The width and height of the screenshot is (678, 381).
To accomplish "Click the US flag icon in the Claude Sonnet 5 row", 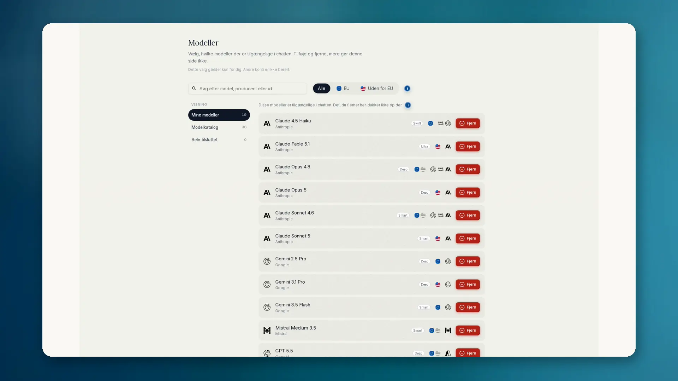I will pos(438,238).
